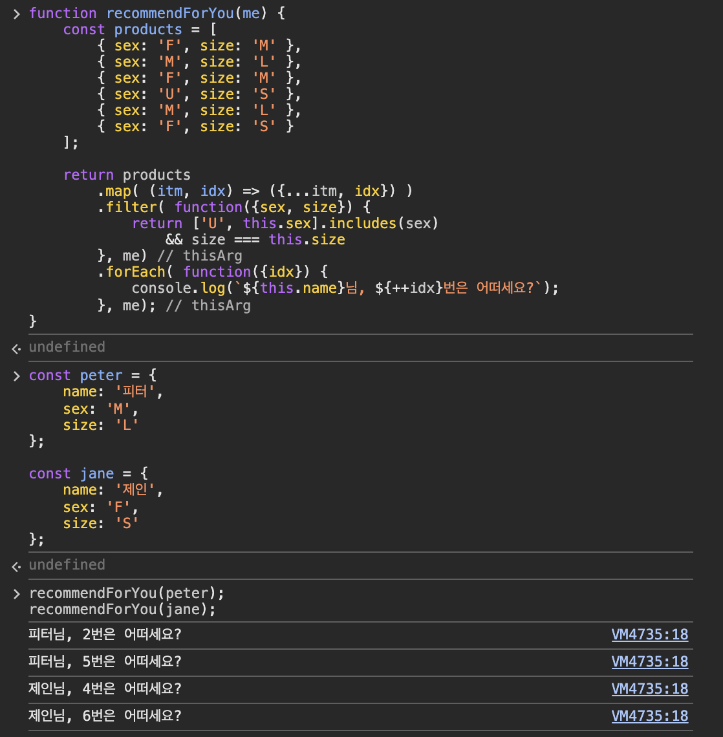Click the '.map( (itm, idx) =>' line
Screen dimensions: 723x737
[255, 191]
